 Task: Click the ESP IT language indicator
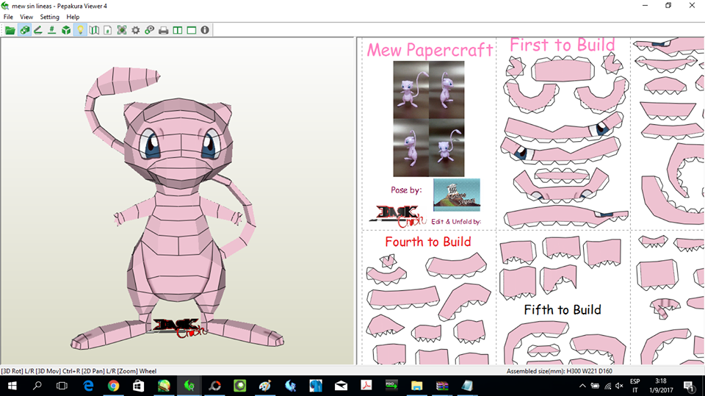634,386
